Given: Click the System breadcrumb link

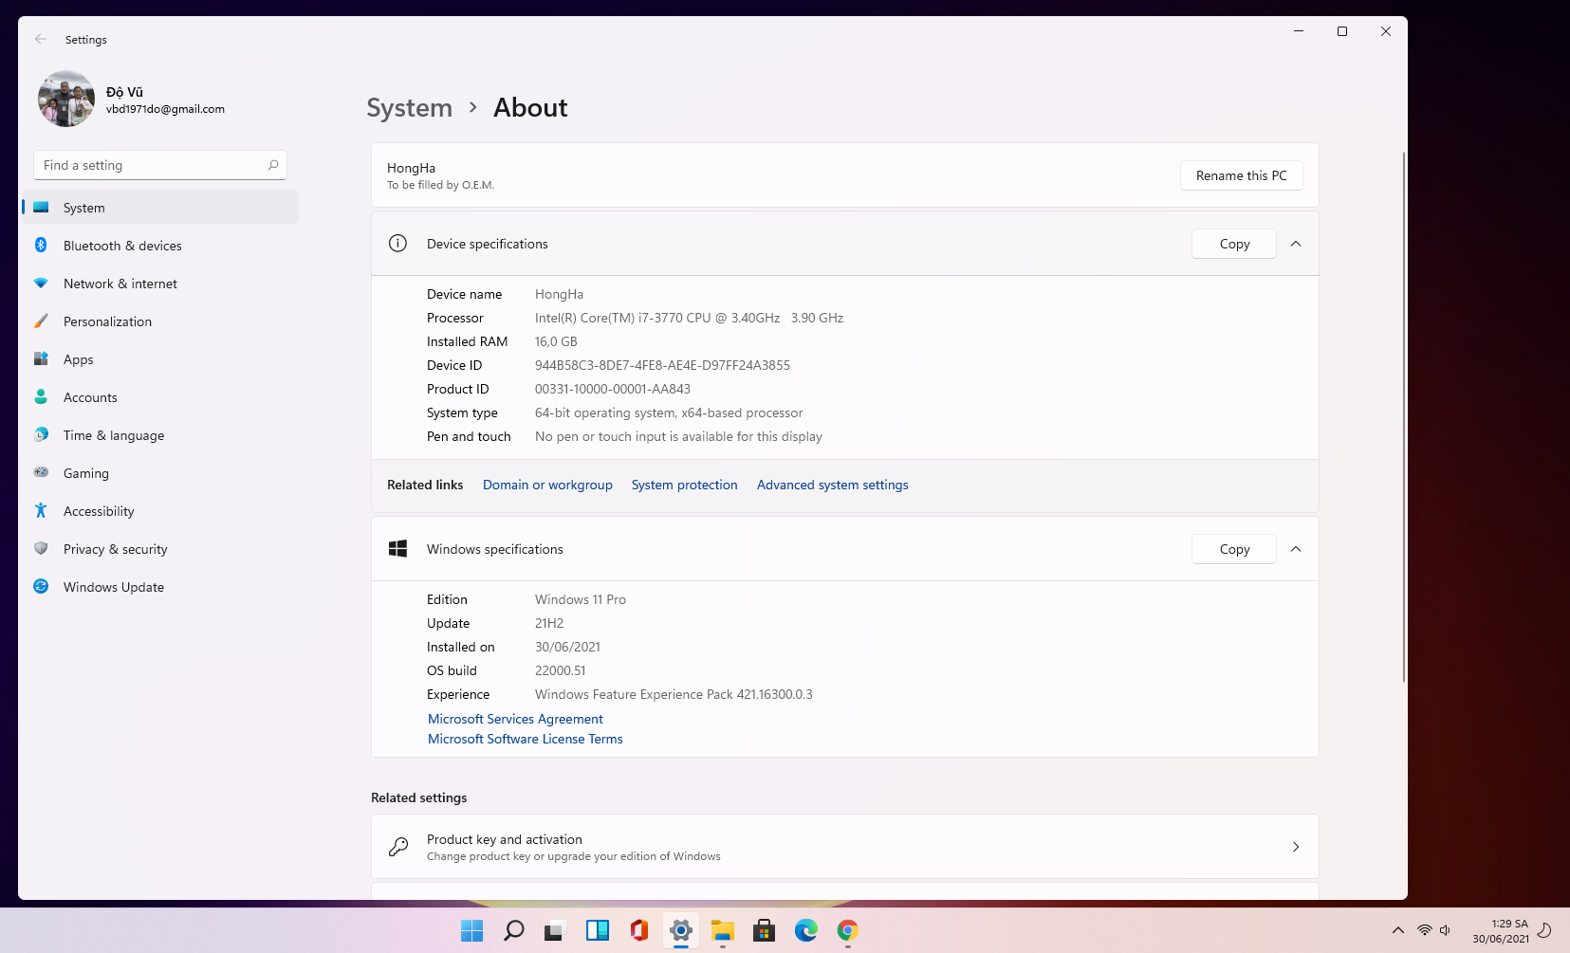Looking at the screenshot, I should [x=410, y=108].
